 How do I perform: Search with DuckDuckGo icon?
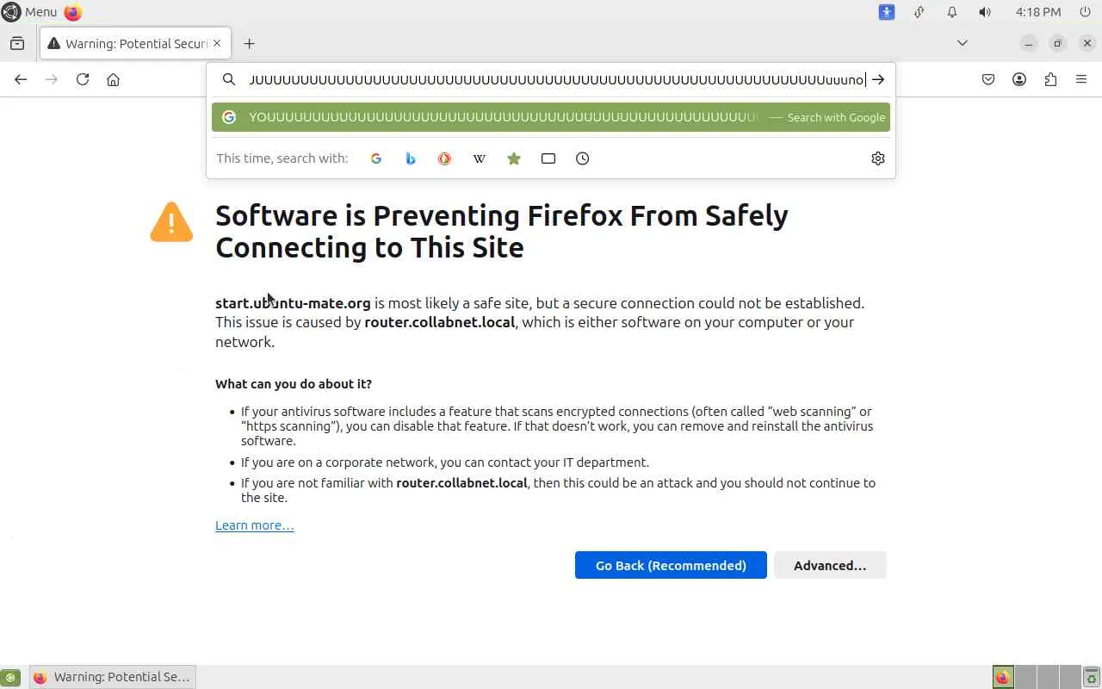click(x=445, y=158)
